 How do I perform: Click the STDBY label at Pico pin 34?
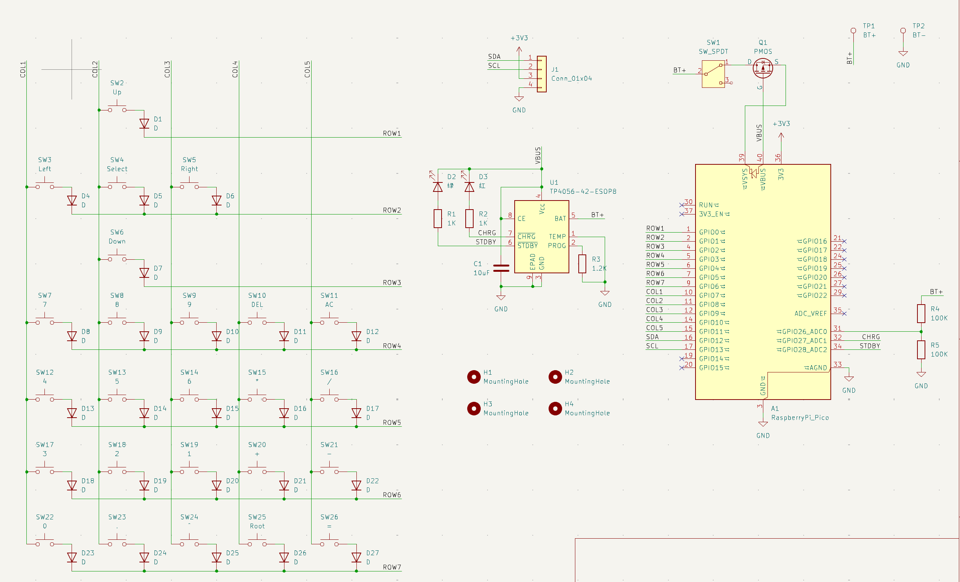coord(870,346)
